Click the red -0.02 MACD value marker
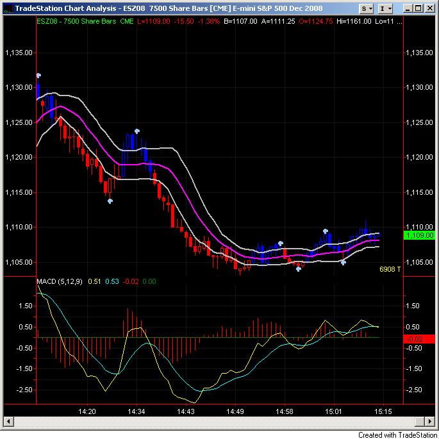The width and height of the screenshot is (439, 439). tap(419, 339)
